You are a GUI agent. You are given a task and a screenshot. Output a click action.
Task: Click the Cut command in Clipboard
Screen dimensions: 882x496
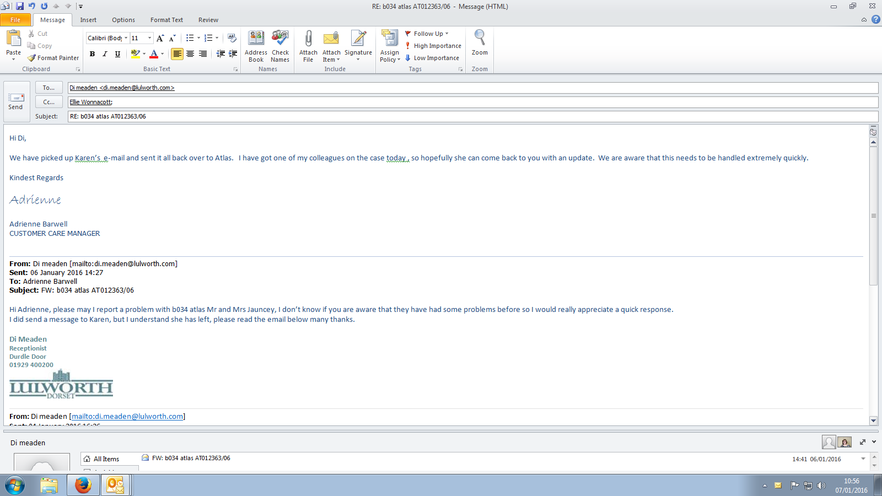tap(38, 34)
